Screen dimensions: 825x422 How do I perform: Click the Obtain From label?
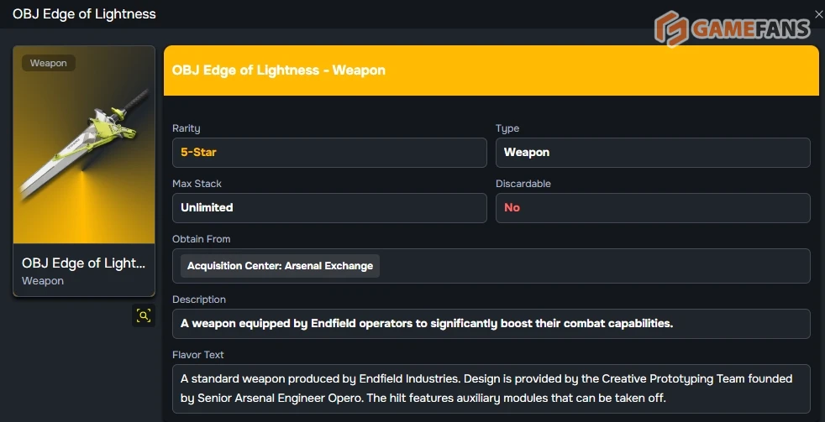coord(202,239)
